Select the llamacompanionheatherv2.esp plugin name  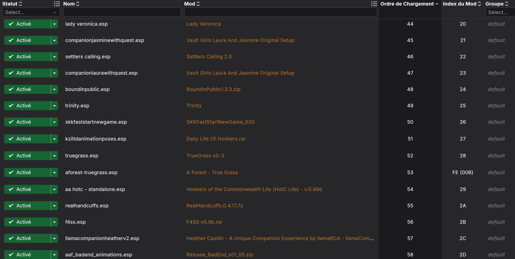pyautogui.click(x=102, y=238)
